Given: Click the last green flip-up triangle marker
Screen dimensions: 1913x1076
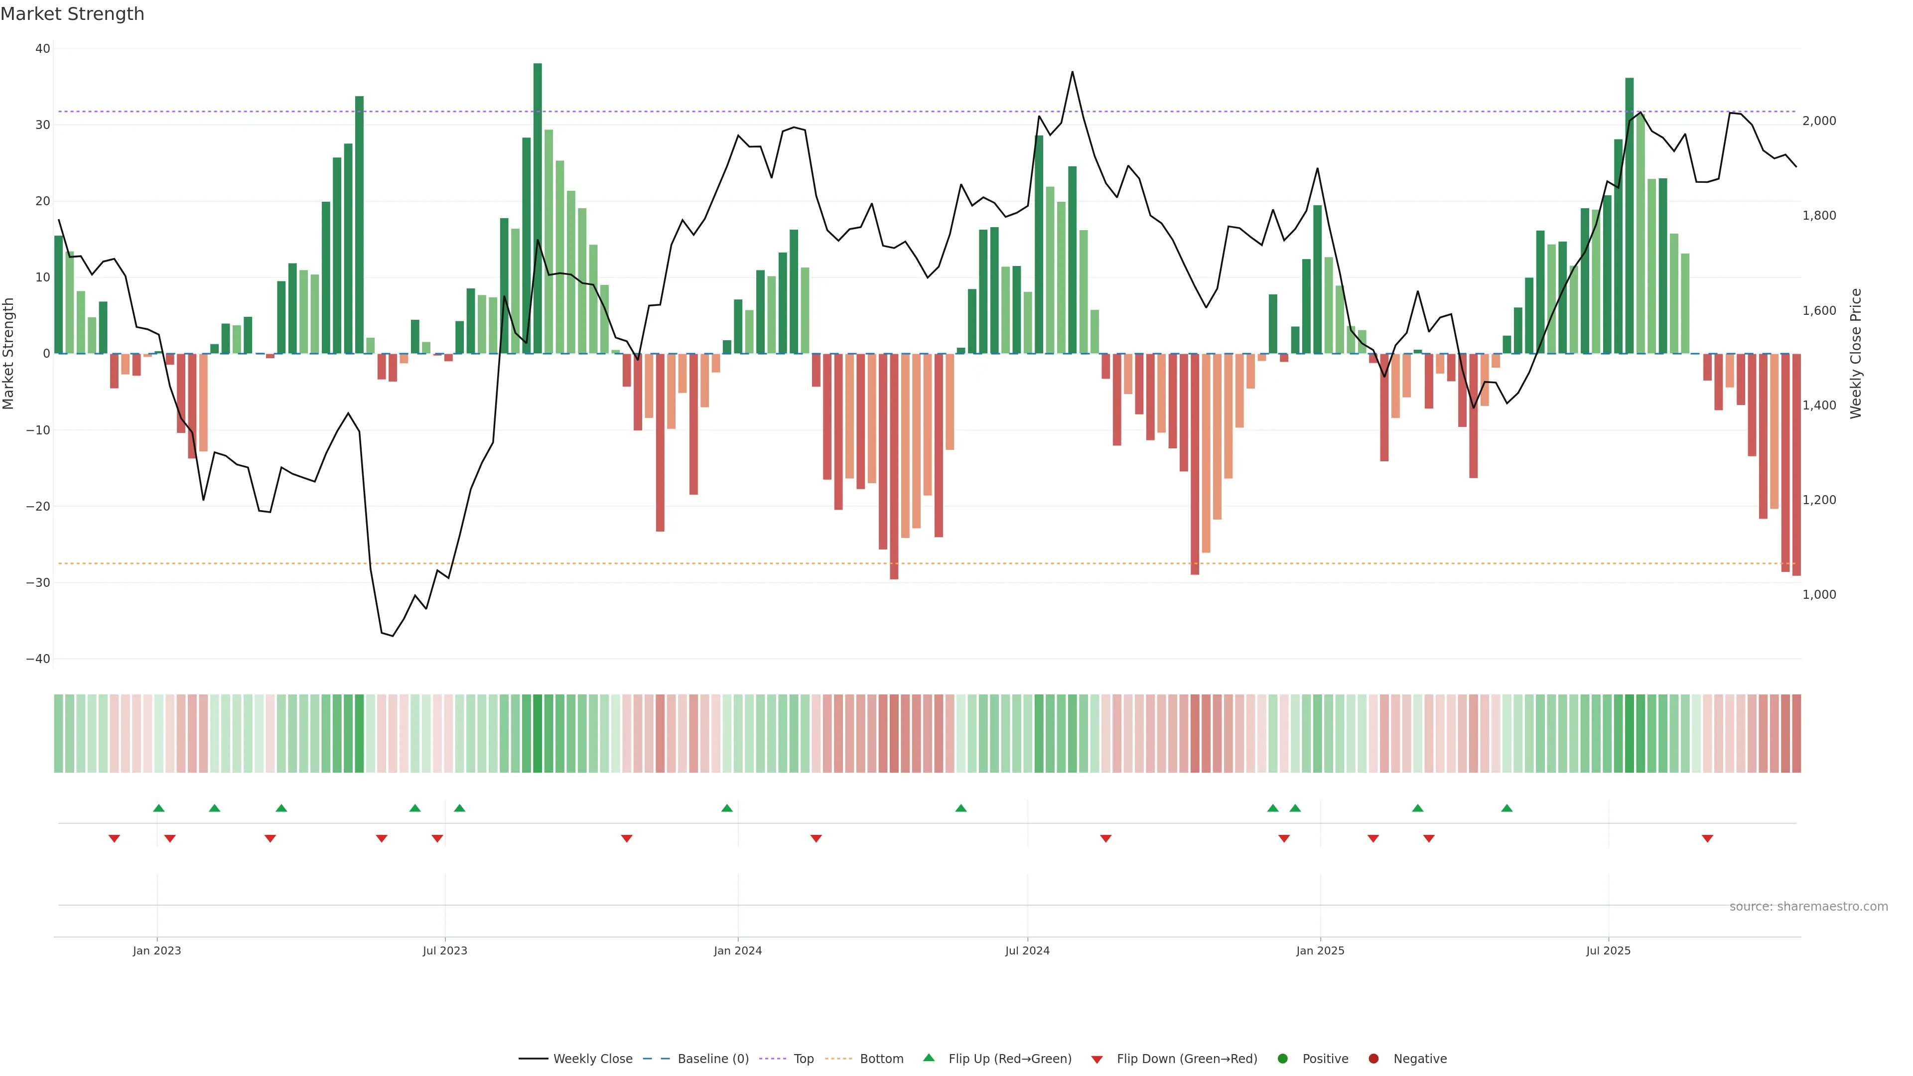Looking at the screenshot, I should point(1507,808).
